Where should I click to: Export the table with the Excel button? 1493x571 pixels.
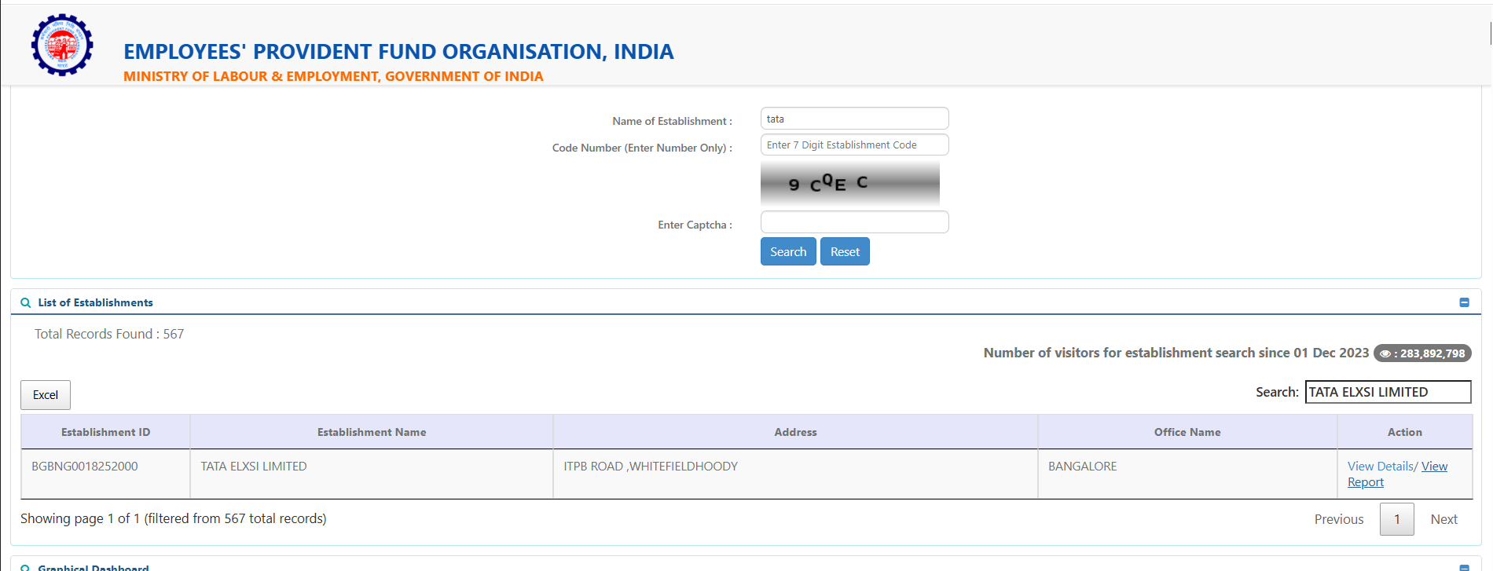pyautogui.click(x=46, y=395)
